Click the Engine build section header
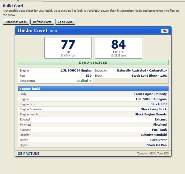The width and height of the screenshot is (185, 174). click(93, 89)
